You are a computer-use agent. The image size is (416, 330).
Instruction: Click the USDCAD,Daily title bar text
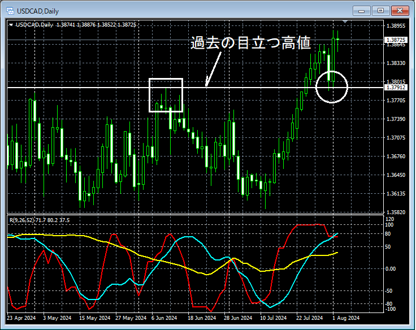(38, 11)
